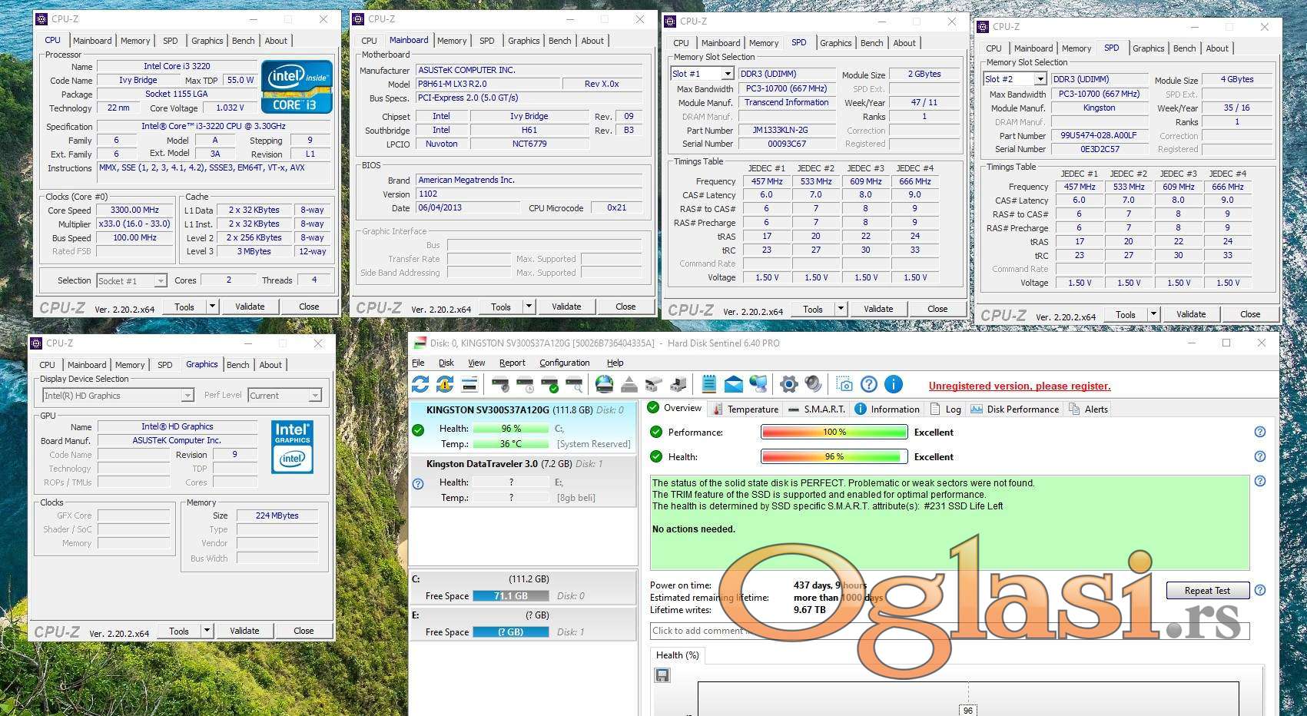Open the View menu in Hard Disk Sentinel

pyautogui.click(x=476, y=363)
